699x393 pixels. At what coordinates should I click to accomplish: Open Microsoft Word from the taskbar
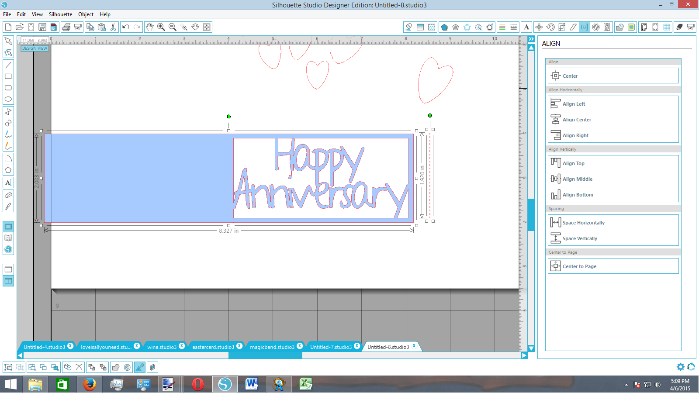point(252,384)
